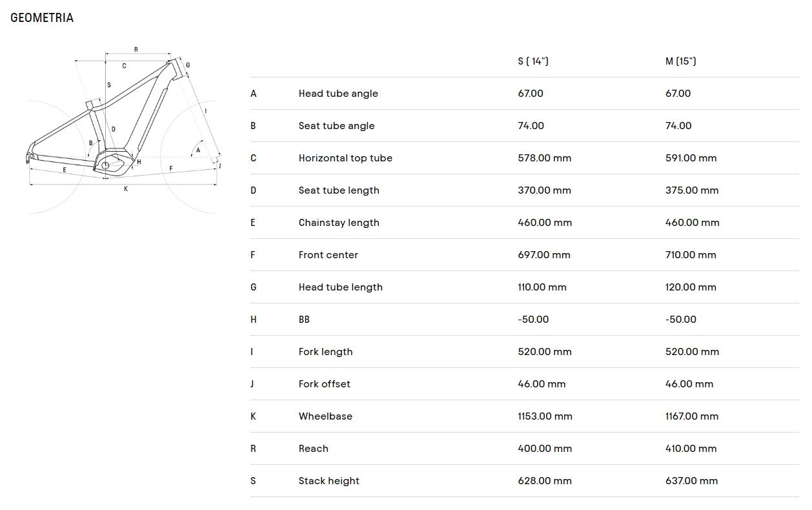
Task: Click the wheelbase K marker on the diagram
Action: [x=126, y=189]
